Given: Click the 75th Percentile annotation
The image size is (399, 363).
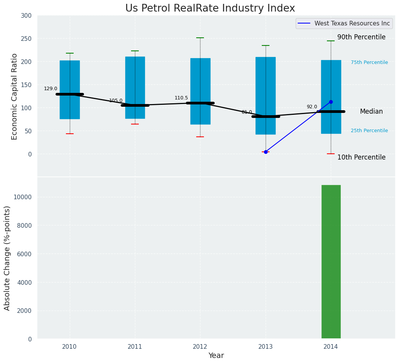Looking at the screenshot, I should [369, 62].
